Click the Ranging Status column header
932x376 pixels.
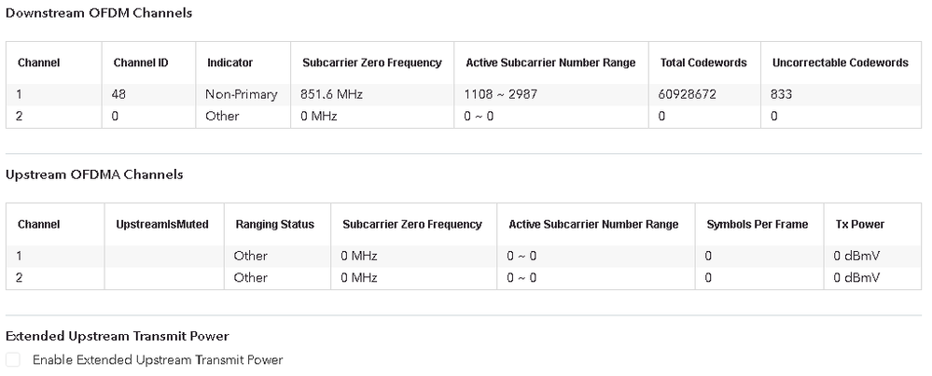click(274, 224)
